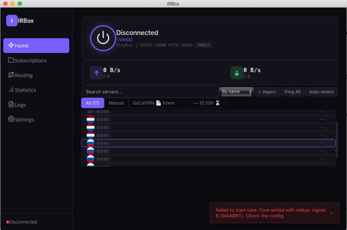The image size is (347, 230).
Task: Open Subscriptions via its folder icon
Action: point(11,60)
